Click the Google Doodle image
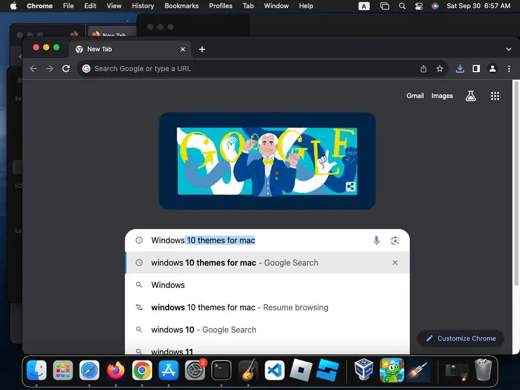Viewport: 520px width, 390px height. coord(267,161)
